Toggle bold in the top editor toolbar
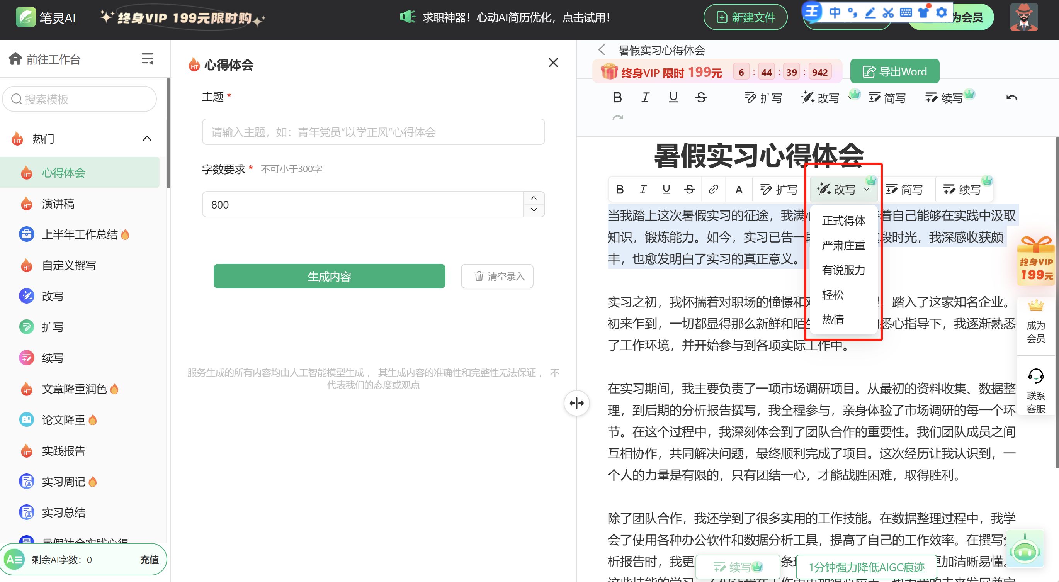Image resolution: width=1059 pixels, height=582 pixels. [617, 98]
